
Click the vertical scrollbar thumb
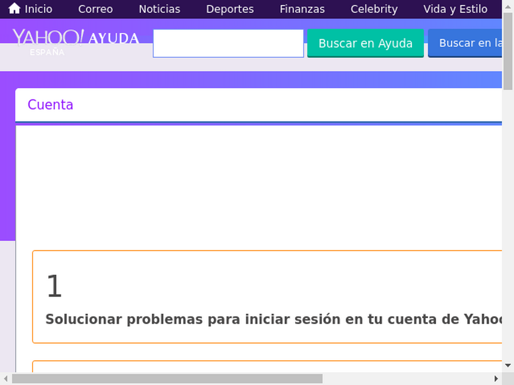508,51
